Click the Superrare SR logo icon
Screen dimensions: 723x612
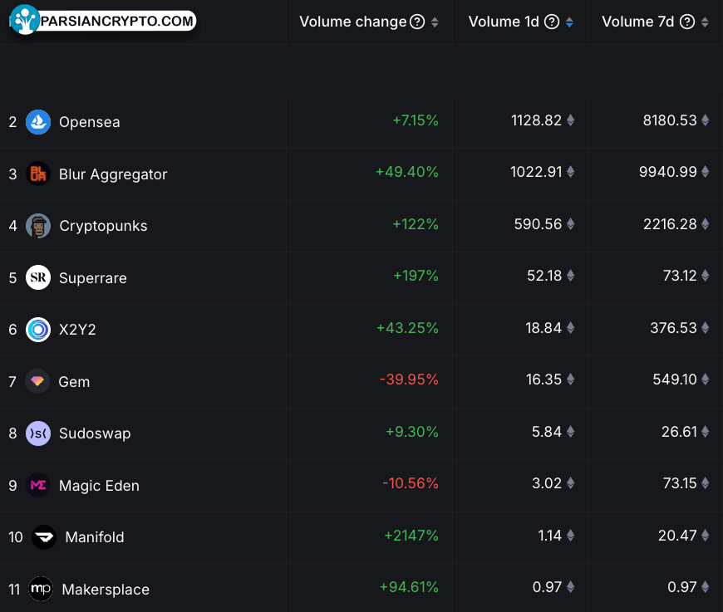click(38, 277)
